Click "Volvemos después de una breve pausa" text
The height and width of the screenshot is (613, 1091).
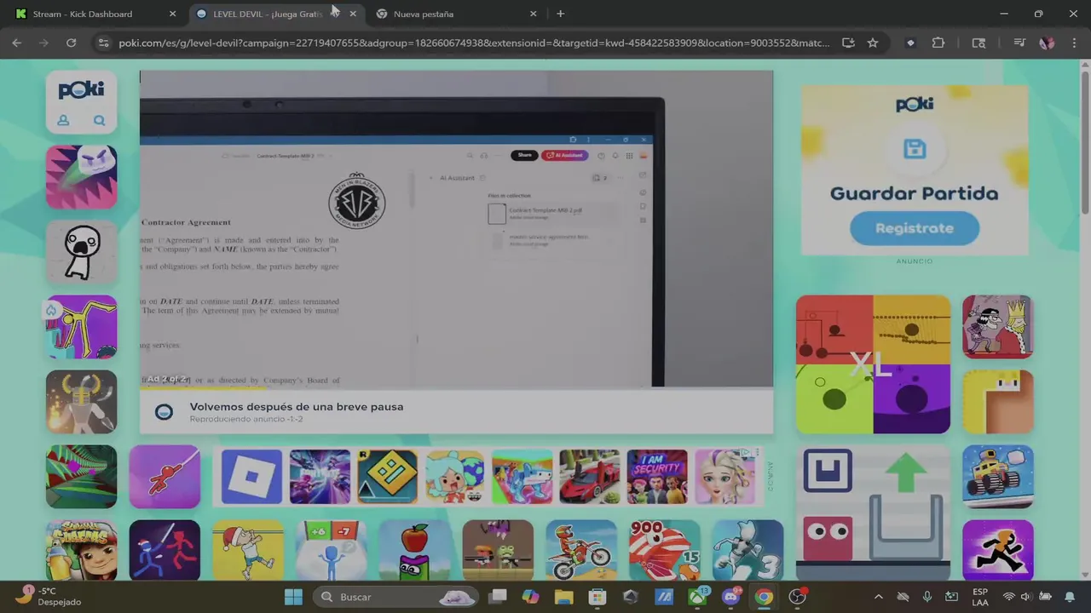pyautogui.click(x=297, y=407)
